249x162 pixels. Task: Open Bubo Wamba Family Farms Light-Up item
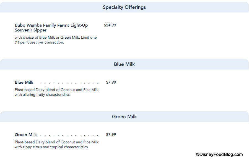(51, 25)
